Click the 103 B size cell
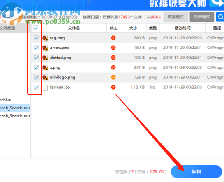 pyautogui.click(x=139, y=58)
